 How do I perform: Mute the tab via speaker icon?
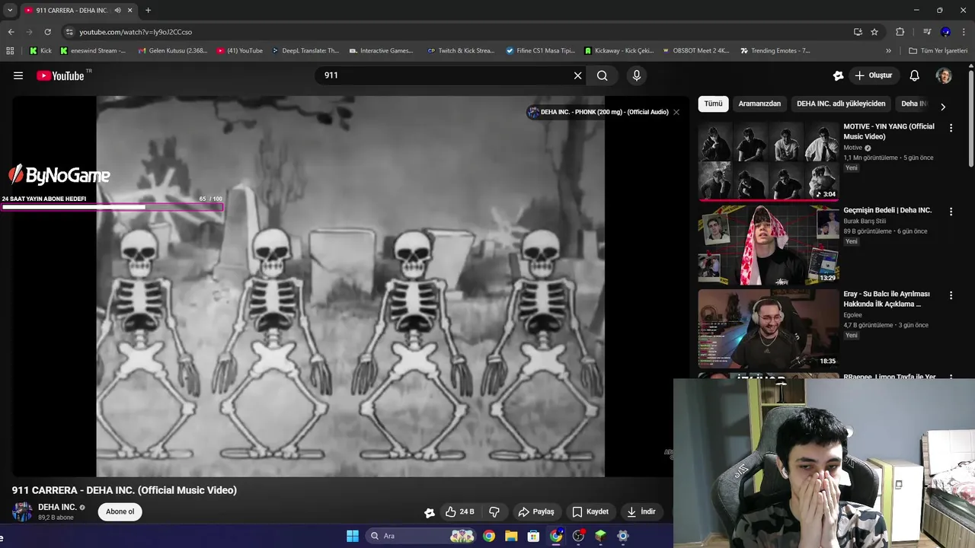(117, 10)
